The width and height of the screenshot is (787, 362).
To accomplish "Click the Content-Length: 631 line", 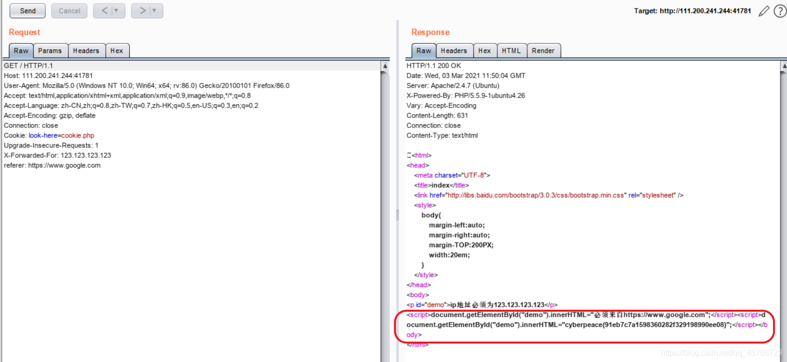I will click(x=437, y=116).
